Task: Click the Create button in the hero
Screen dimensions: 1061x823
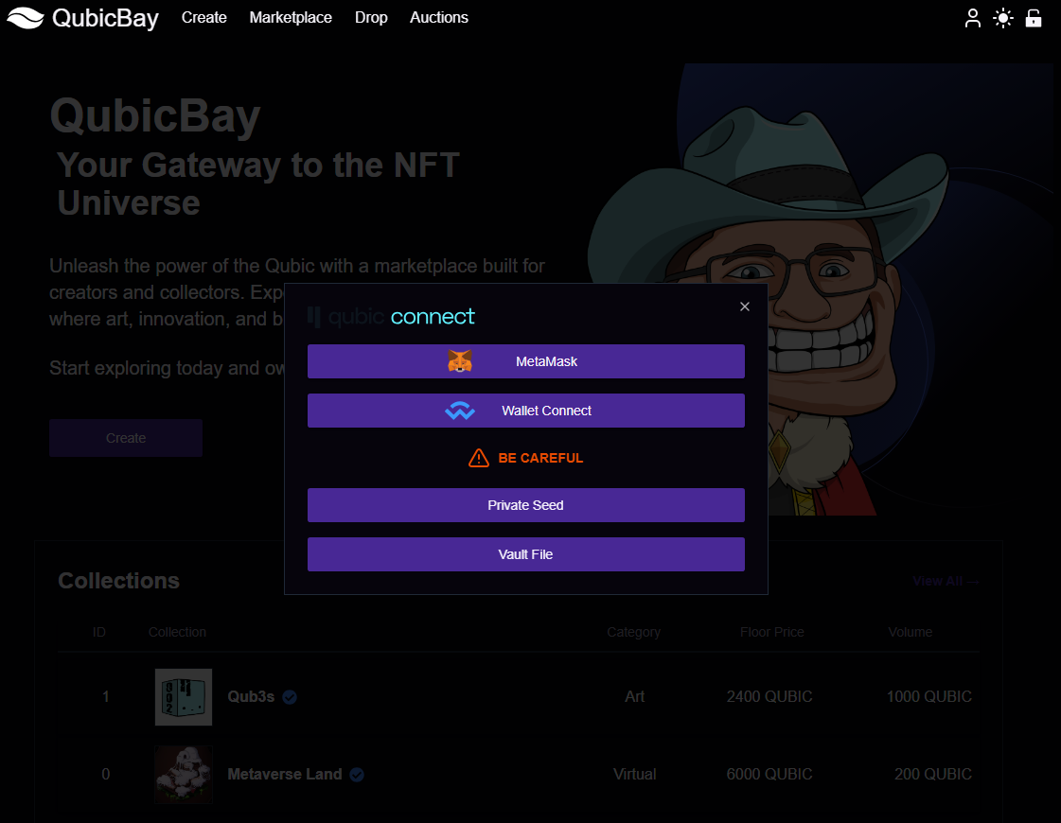Action: tap(125, 437)
